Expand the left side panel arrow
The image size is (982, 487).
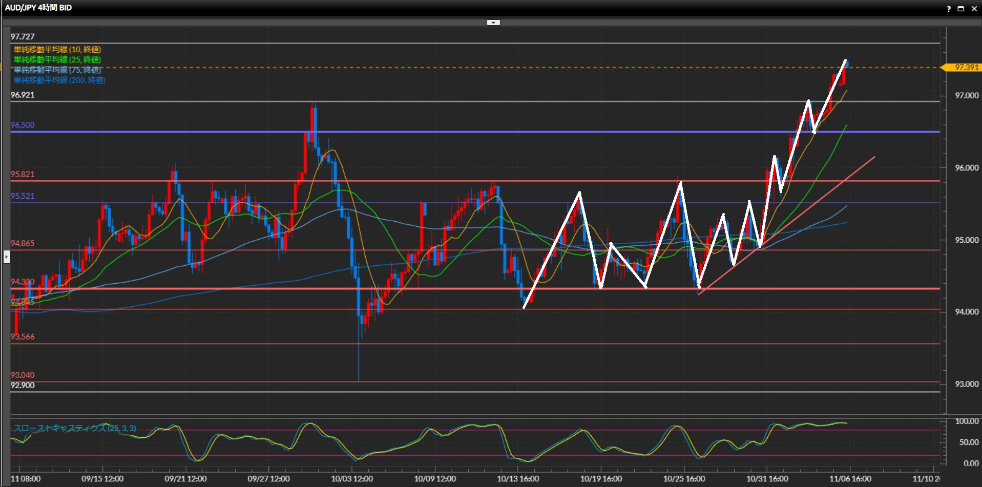[7, 256]
